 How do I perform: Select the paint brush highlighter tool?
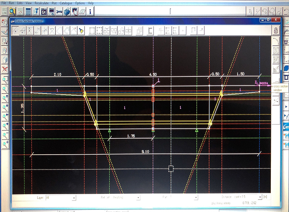point(81,31)
